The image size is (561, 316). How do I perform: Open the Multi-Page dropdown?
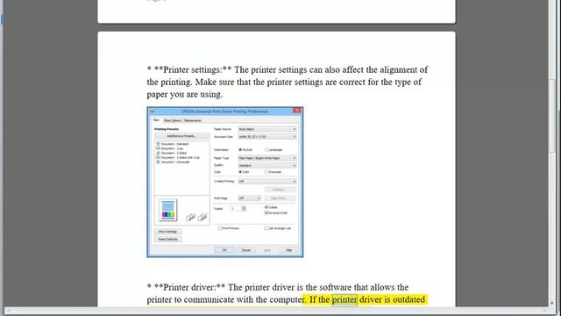(x=249, y=198)
